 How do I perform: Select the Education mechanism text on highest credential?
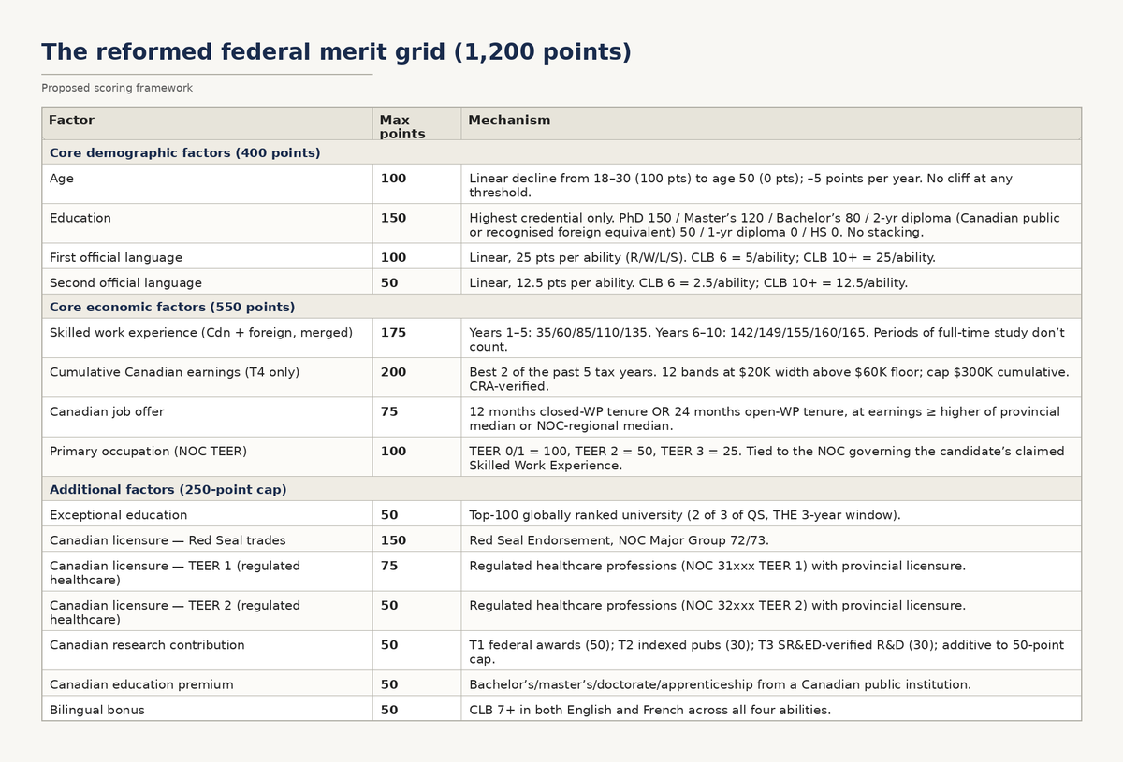pyautogui.click(x=765, y=224)
